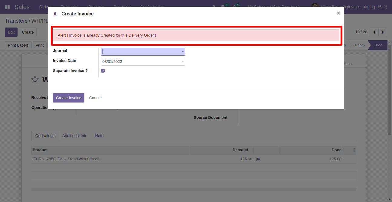Close the Create Invoice dialog
Screen dimensions: 392x202
338,13
